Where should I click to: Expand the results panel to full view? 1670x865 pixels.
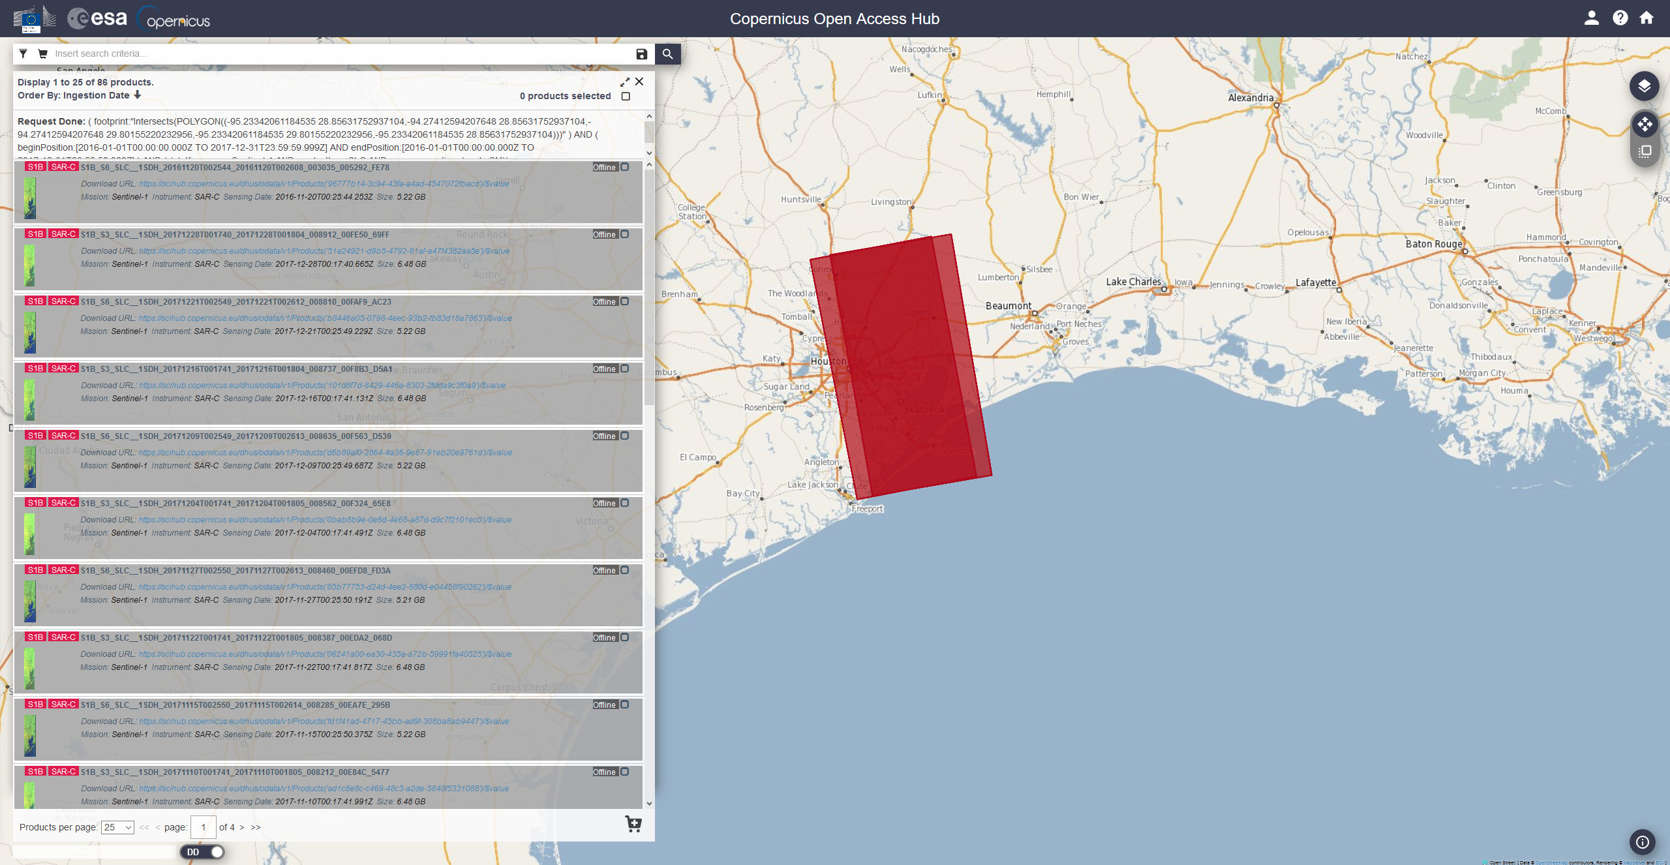tap(625, 82)
